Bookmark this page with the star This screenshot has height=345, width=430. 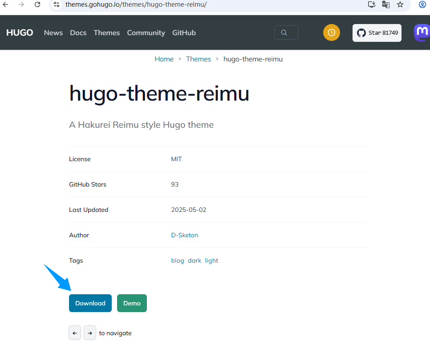point(400,5)
